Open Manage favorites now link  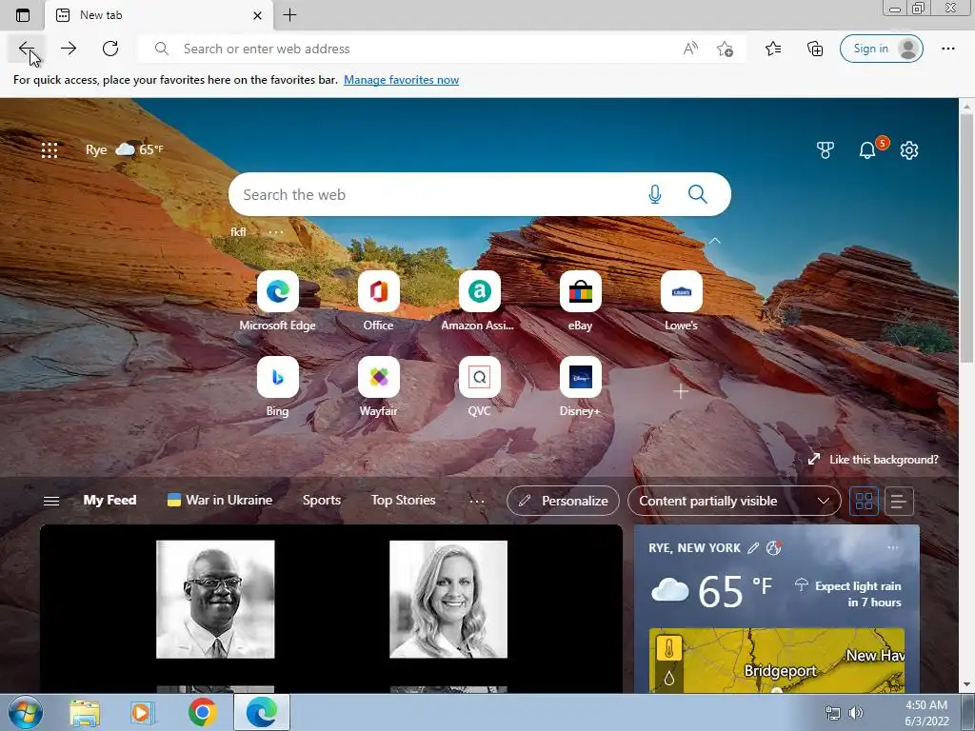point(401,80)
